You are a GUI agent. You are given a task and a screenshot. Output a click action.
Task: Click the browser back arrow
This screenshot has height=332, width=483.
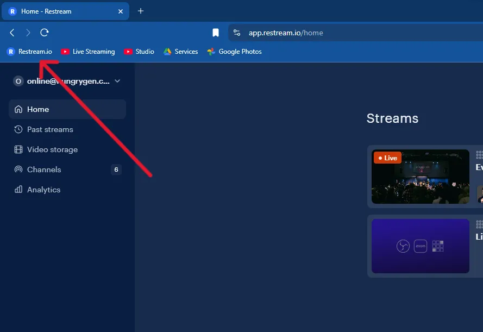[12, 33]
